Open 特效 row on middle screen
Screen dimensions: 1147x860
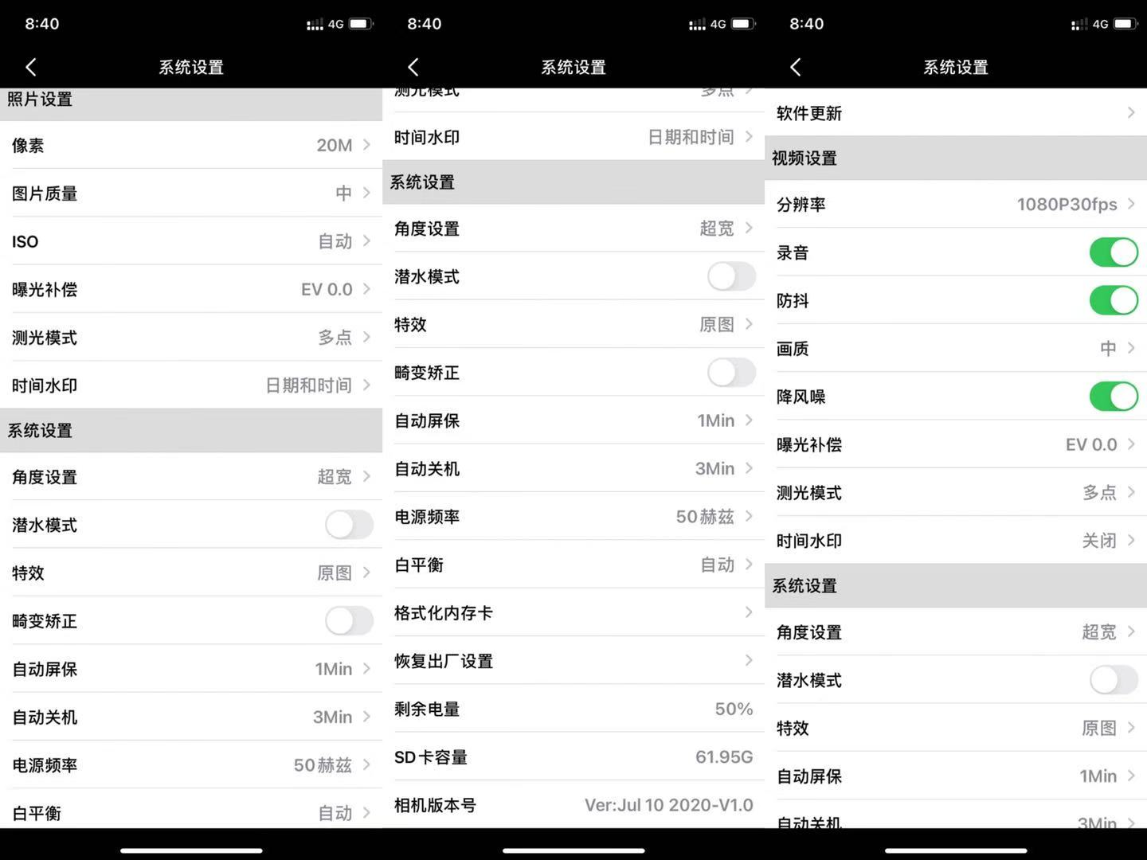click(x=573, y=324)
